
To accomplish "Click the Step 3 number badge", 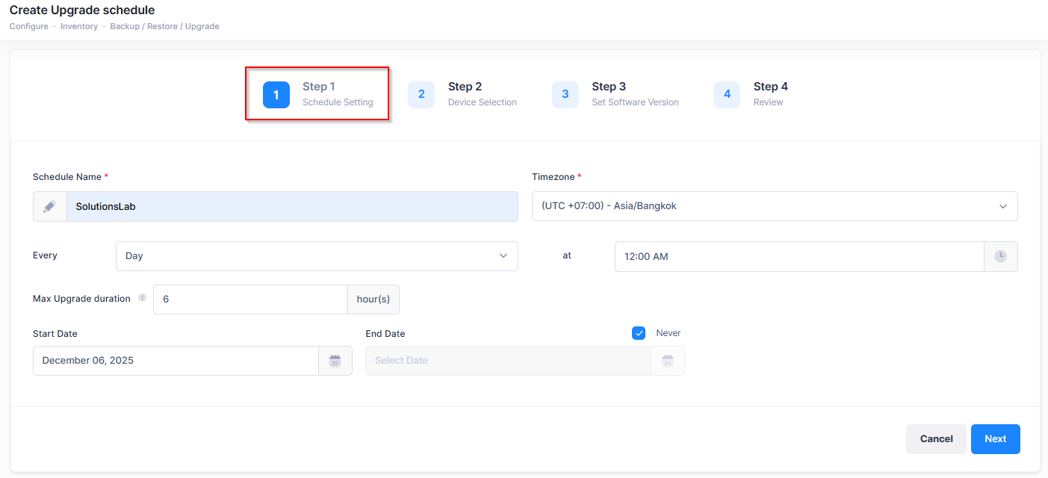I will tap(565, 95).
